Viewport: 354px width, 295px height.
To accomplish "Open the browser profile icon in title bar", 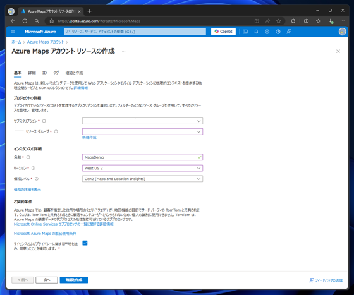I will tap(11, 11).
